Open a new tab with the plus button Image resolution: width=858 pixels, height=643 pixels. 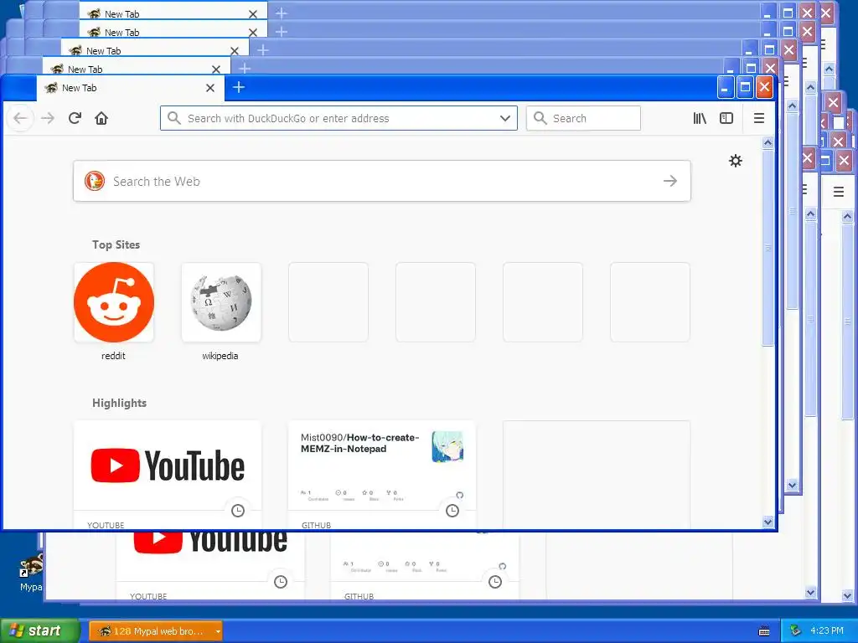[x=239, y=87]
